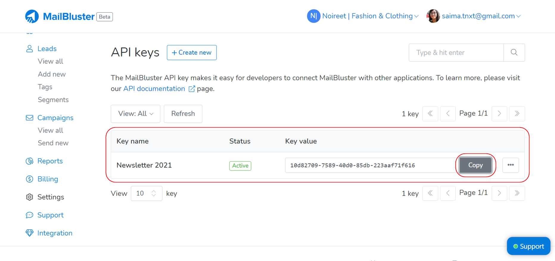
Task: Go to first page using top pagination
Action: coord(430,114)
